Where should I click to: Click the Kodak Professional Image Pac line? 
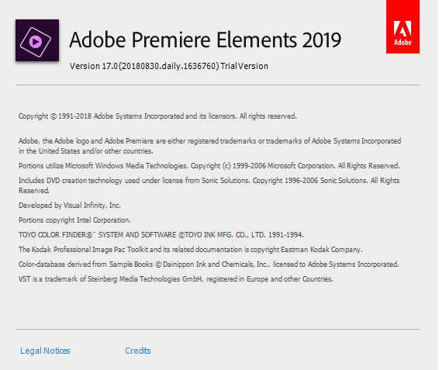pyautogui.click(x=190, y=250)
